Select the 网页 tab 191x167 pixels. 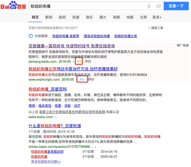point(35,17)
